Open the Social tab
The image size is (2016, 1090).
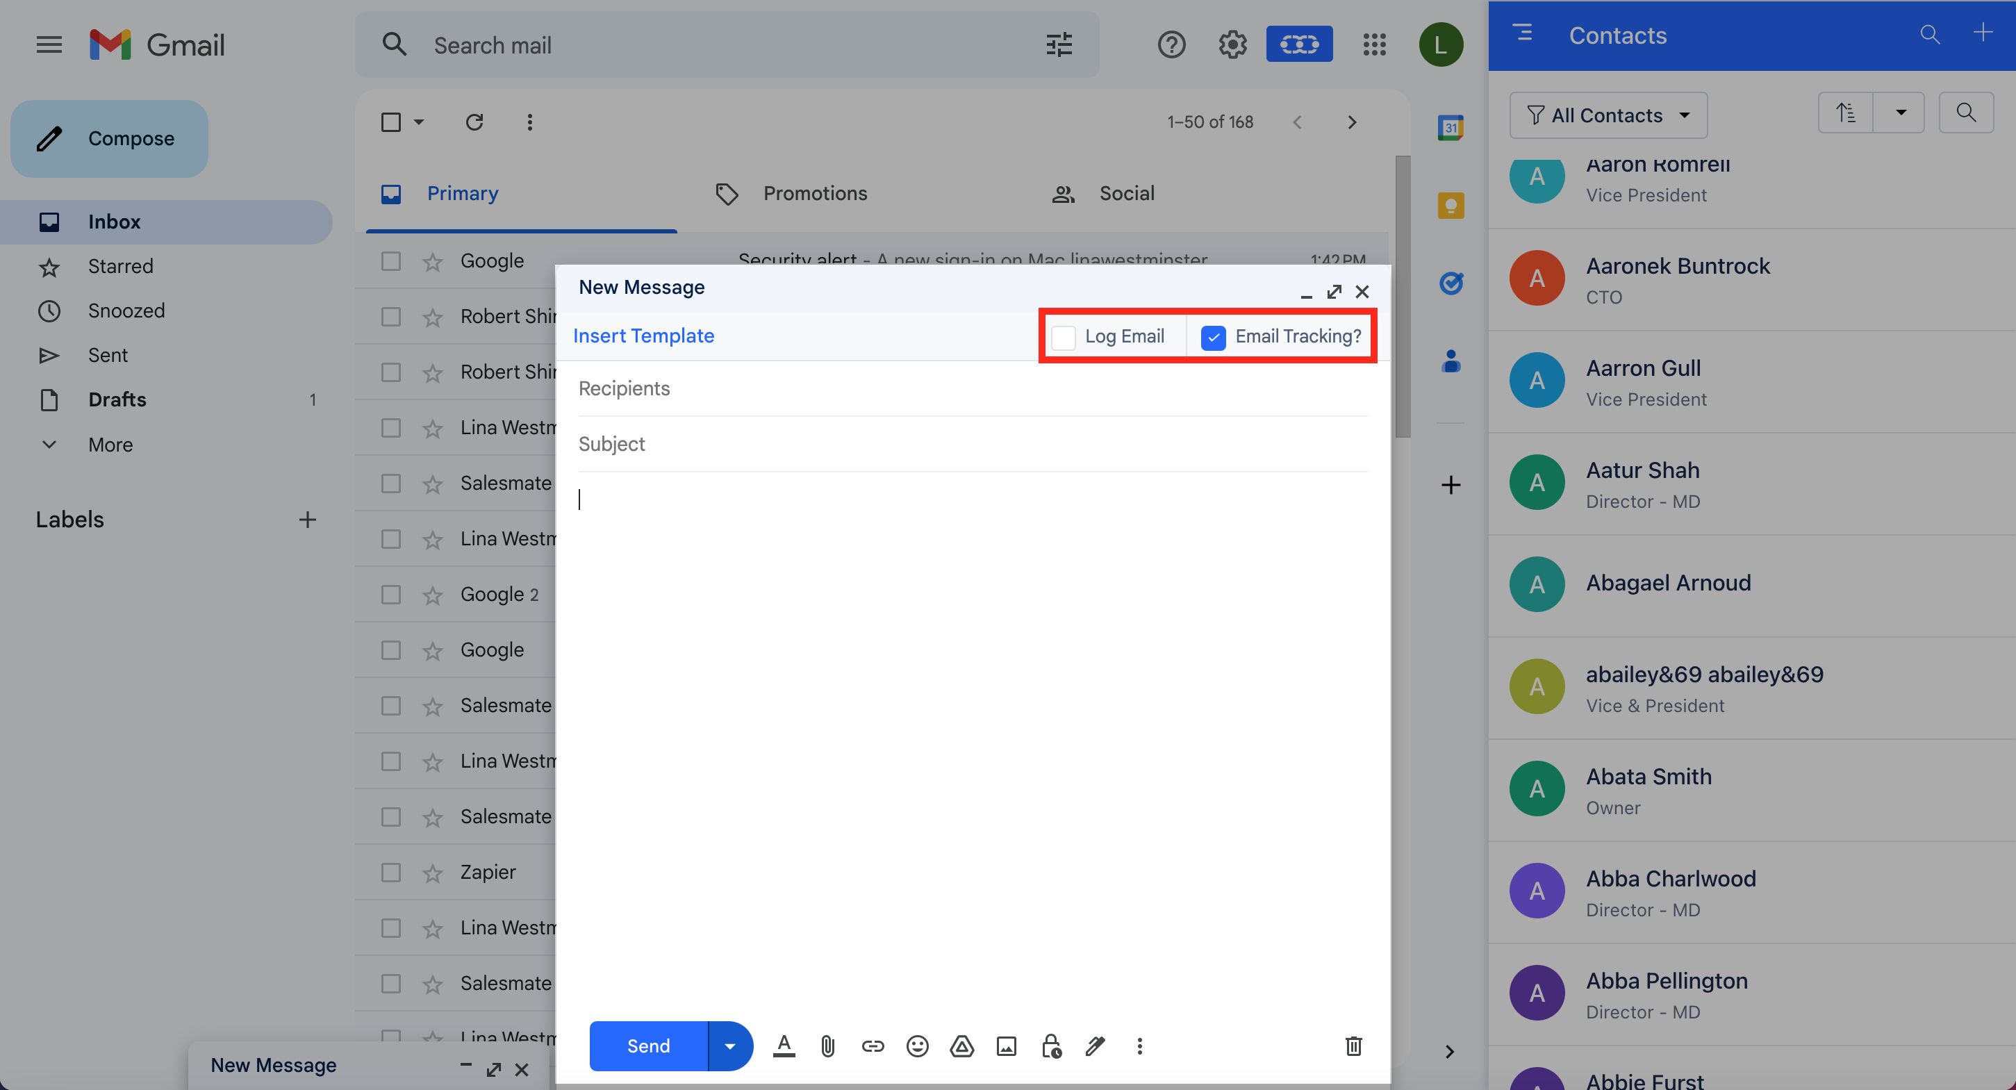(x=1126, y=193)
